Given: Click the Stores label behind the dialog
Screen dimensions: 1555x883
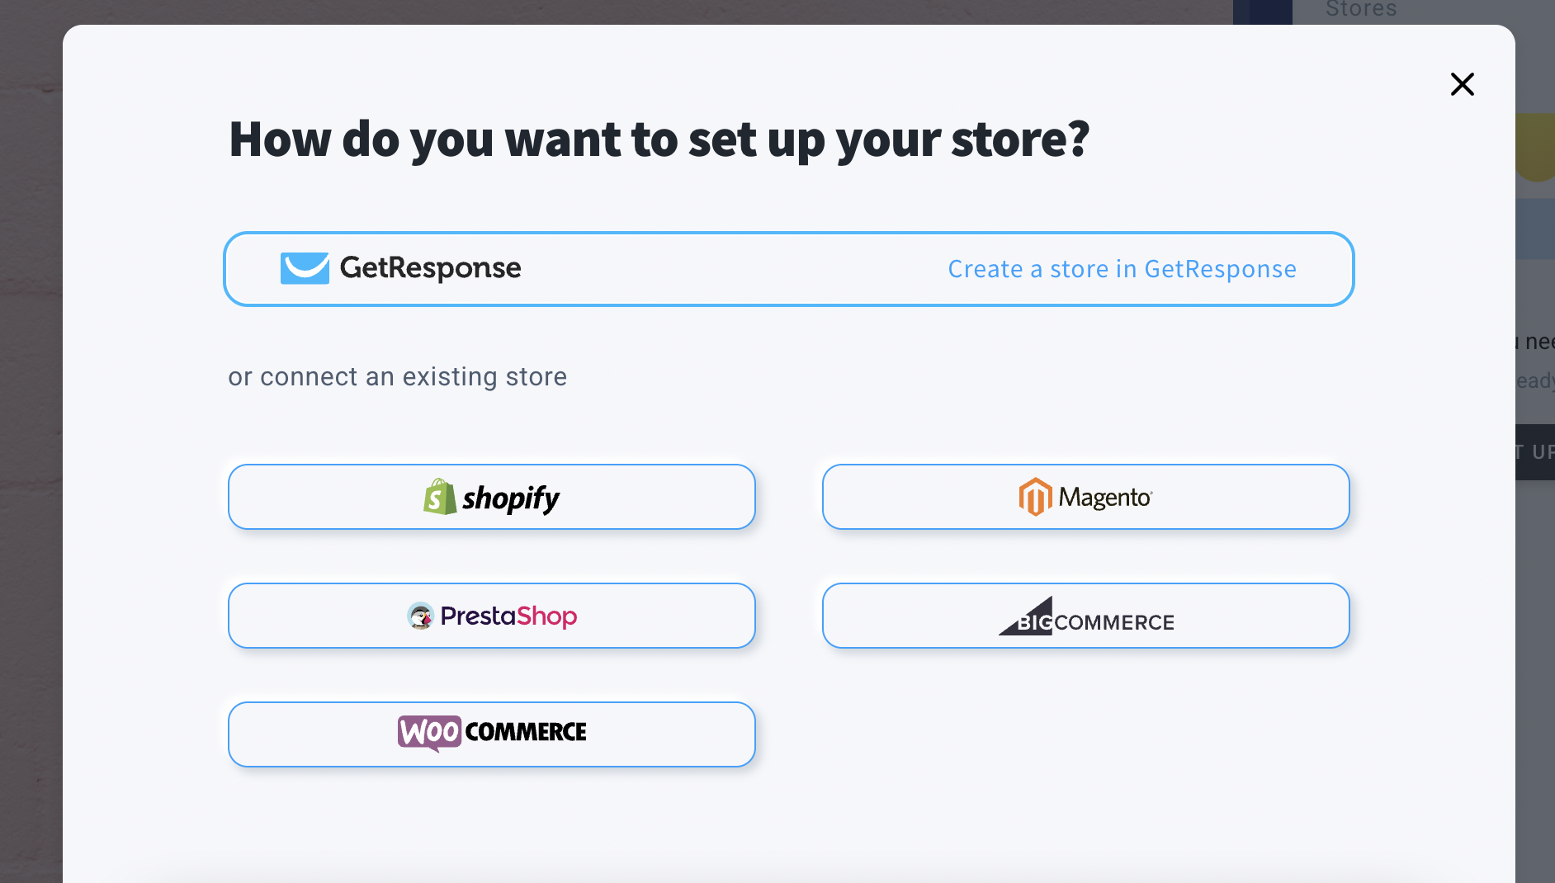Looking at the screenshot, I should coord(1361,10).
